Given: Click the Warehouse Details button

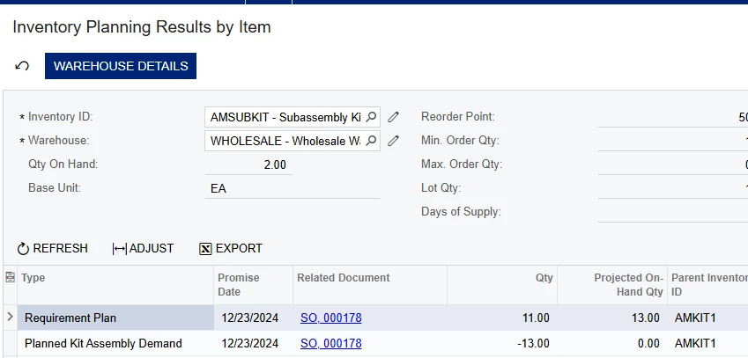Looking at the screenshot, I should [121, 66].
